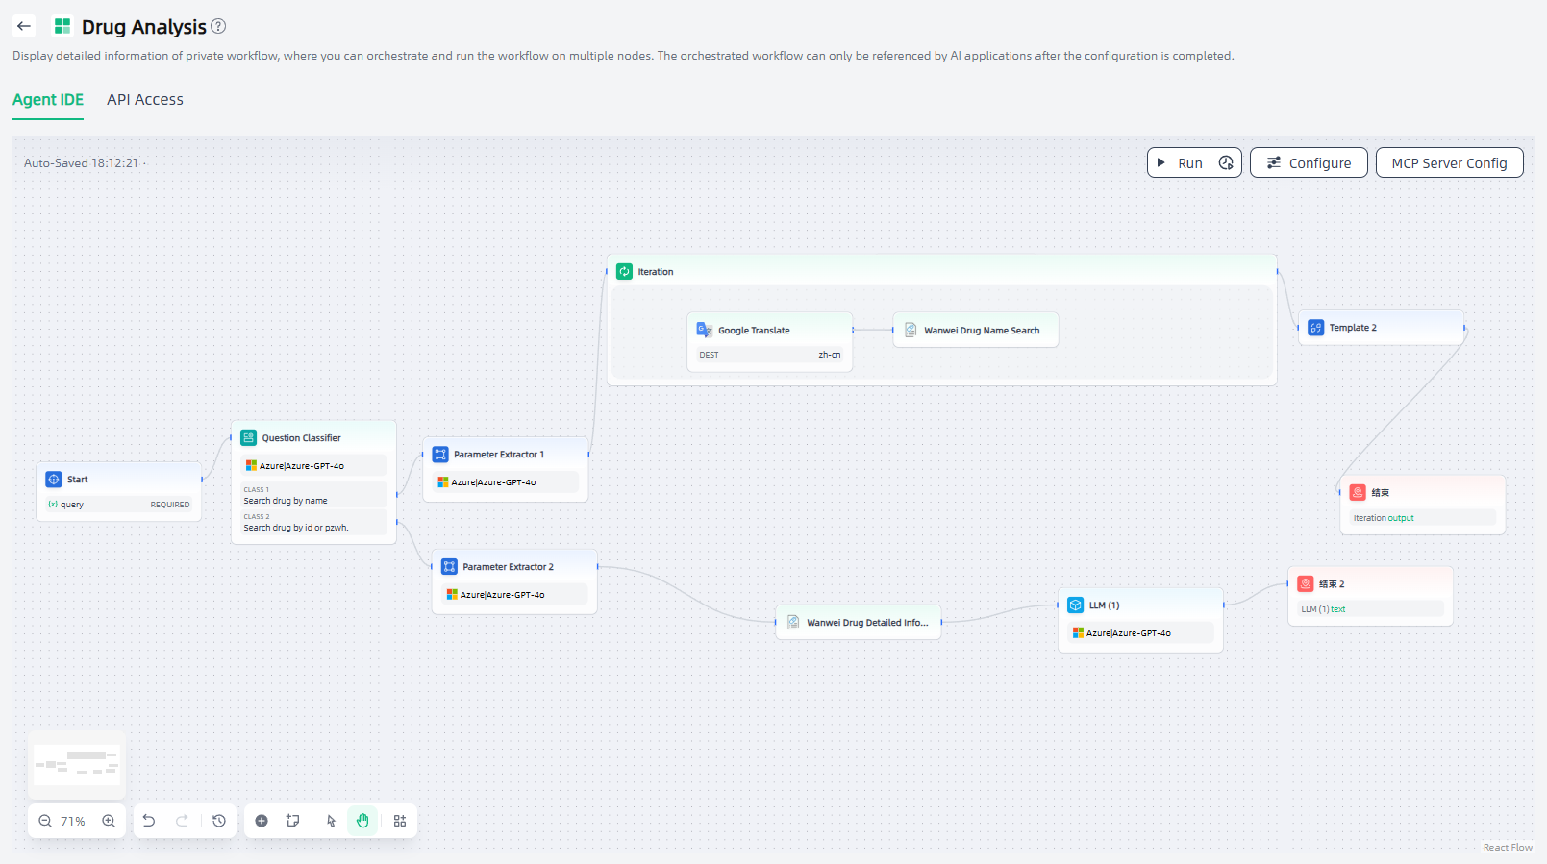
Task: Toggle the hand pan mode
Action: [362, 821]
